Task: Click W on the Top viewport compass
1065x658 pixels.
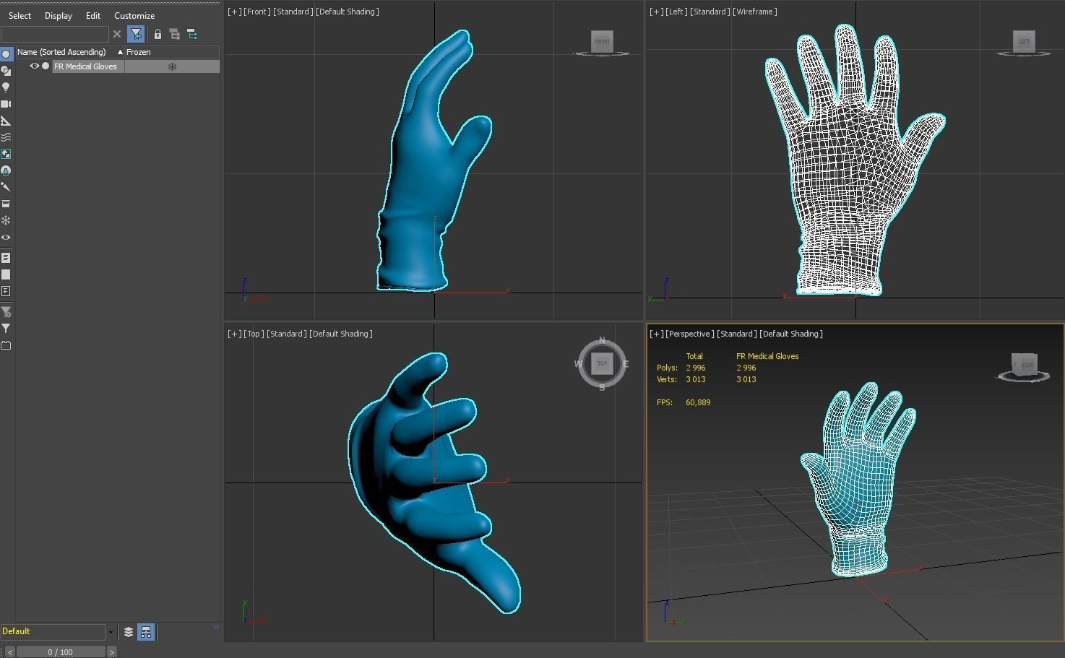Action: tap(578, 364)
